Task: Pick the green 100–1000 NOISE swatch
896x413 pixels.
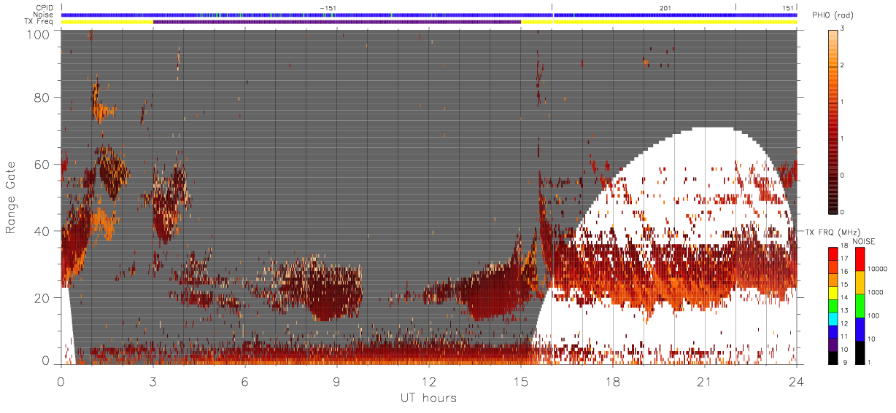Action: pyautogui.click(x=861, y=306)
